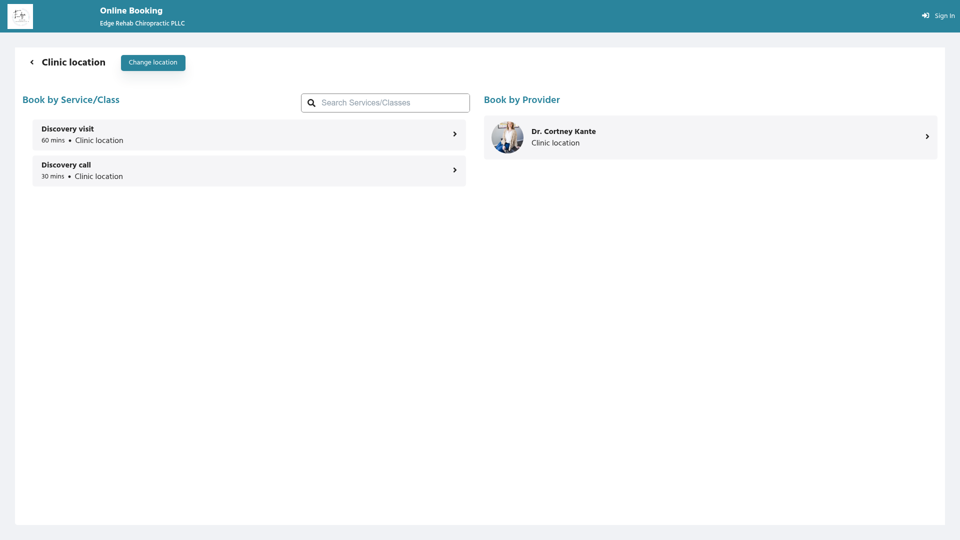960x540 pixels.
Task: Click the Sign In link text
Action: click(x=944, y=16)
